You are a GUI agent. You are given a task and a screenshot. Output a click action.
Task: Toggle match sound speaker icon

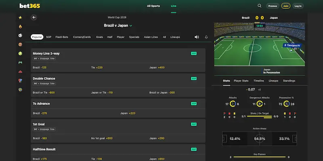click(197, 37)
